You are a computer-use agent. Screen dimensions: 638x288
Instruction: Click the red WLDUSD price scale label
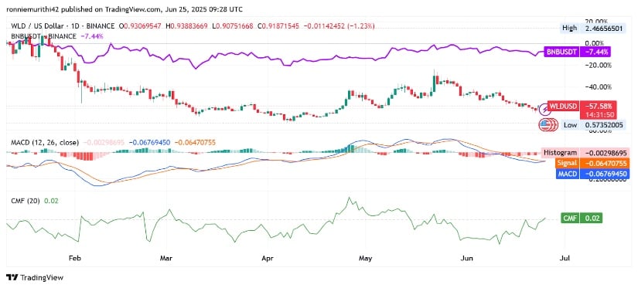(x=564, y=107)
